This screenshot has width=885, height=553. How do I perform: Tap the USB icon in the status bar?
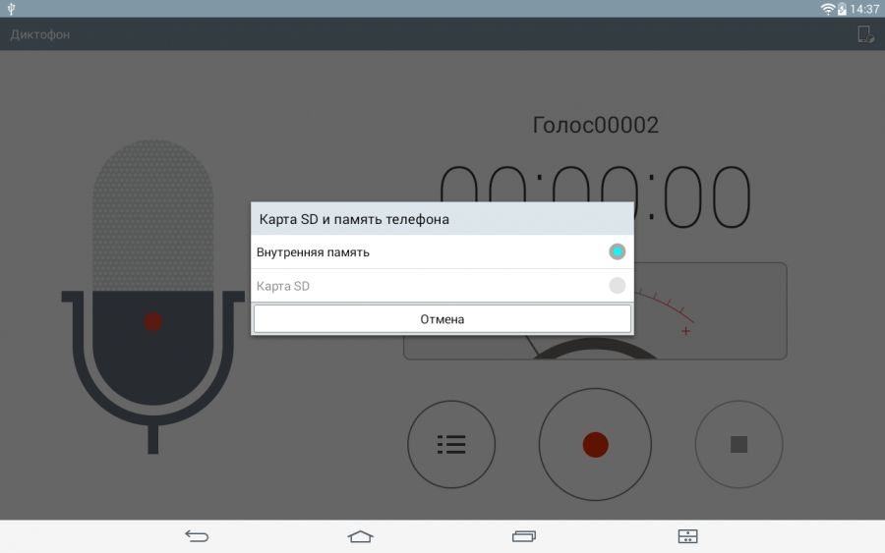pyautogui.click(x=11, y=9)
